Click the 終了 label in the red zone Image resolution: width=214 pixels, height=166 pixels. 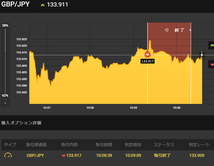[x=179, y=30]
